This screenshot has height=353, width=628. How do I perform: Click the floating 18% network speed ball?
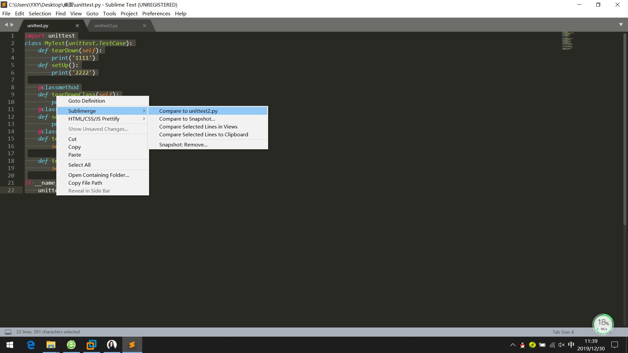(x=603, y=324)
